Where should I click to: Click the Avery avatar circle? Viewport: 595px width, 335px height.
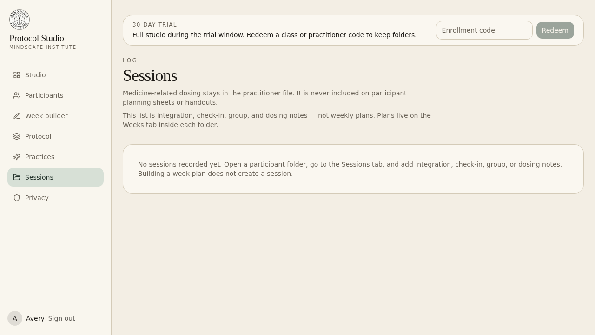[x=15, y=318]
